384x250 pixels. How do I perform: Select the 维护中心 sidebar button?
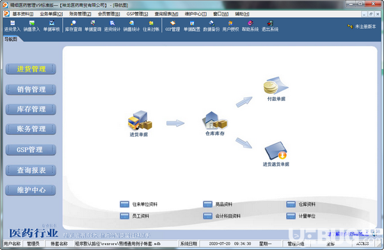pyautogui.click(x=31, y=190)
